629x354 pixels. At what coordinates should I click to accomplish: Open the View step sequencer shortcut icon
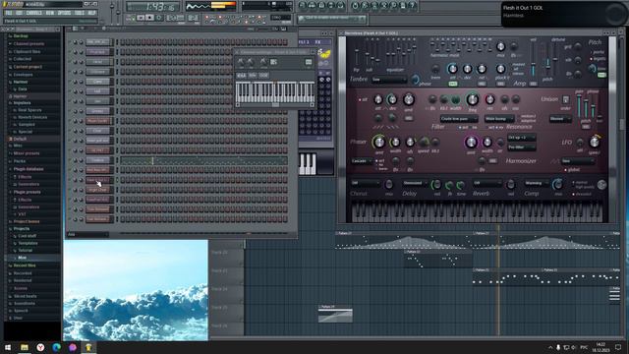click(x=313, y=5)
